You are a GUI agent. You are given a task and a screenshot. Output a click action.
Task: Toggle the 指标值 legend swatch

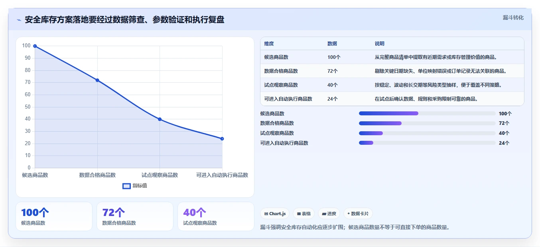[x=126, y=186]
